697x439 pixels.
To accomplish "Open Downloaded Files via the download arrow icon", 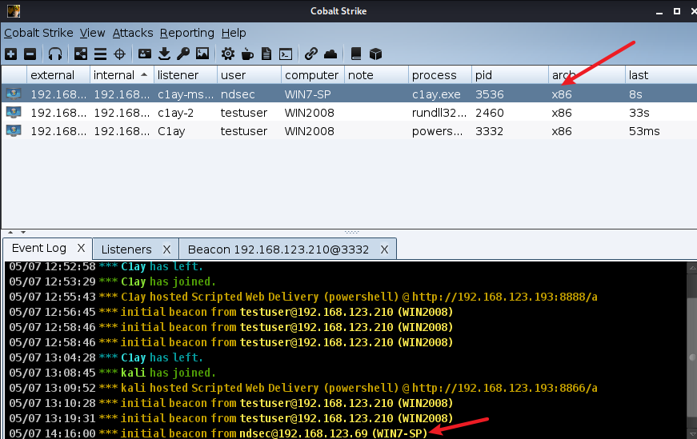I will coord(165,54).
